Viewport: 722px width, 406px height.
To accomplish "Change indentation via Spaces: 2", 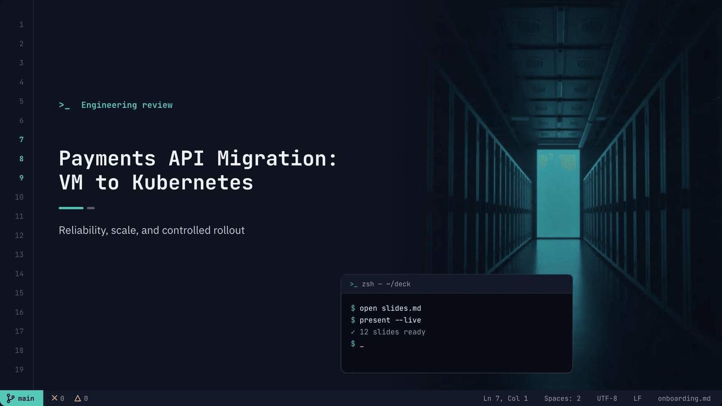I will [x=562, y=398].
